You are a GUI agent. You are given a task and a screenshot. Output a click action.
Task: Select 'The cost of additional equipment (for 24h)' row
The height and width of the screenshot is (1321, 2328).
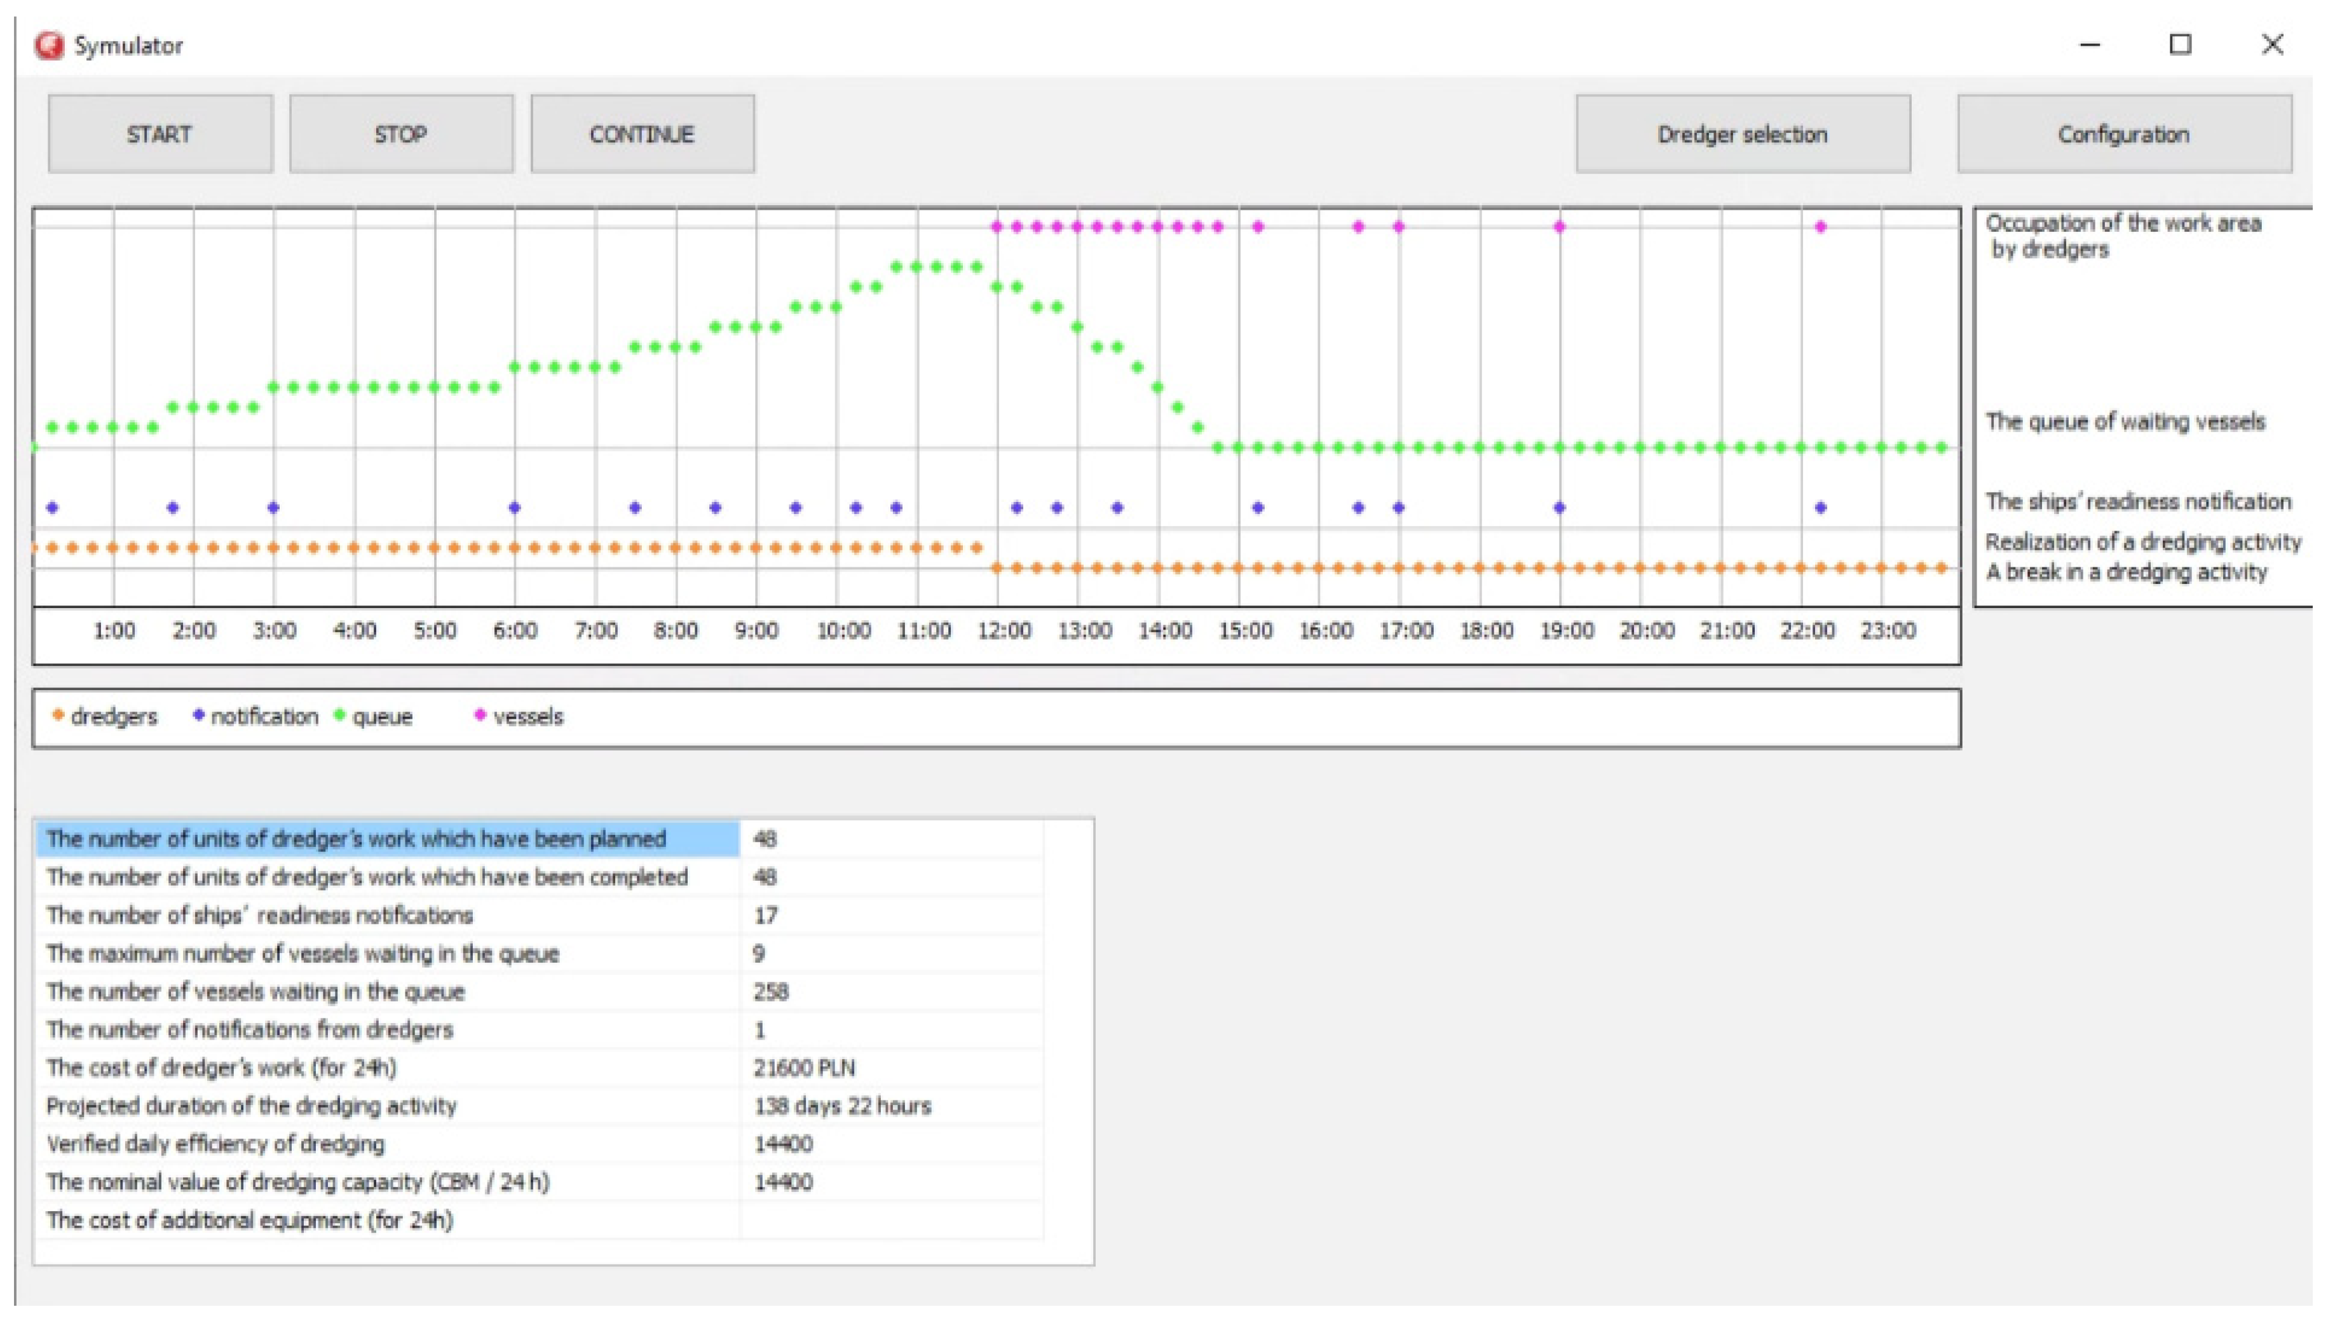pyautogui.click(x=539, y=1221)
